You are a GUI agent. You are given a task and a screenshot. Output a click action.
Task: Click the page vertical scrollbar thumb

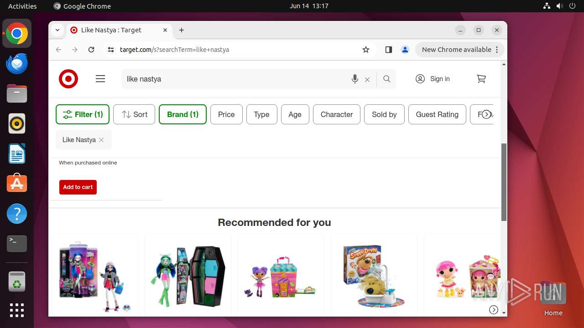(504, 182)
